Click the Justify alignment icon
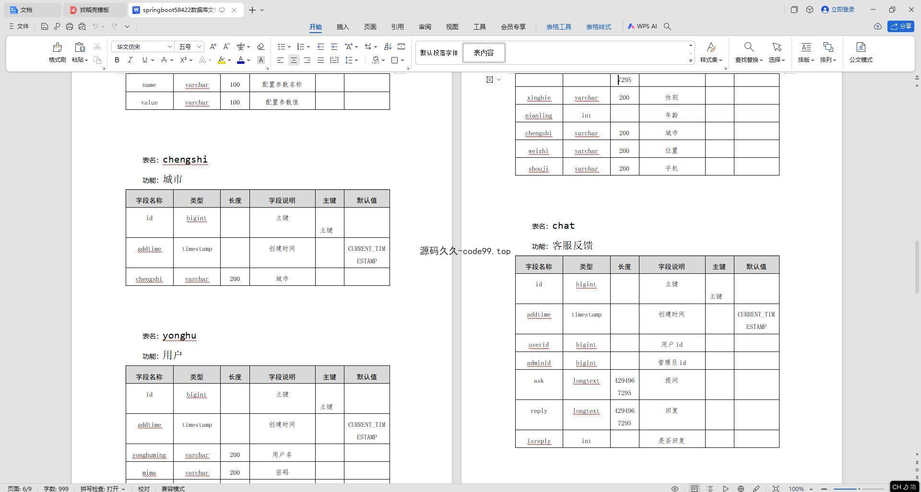 pos(320,60)
